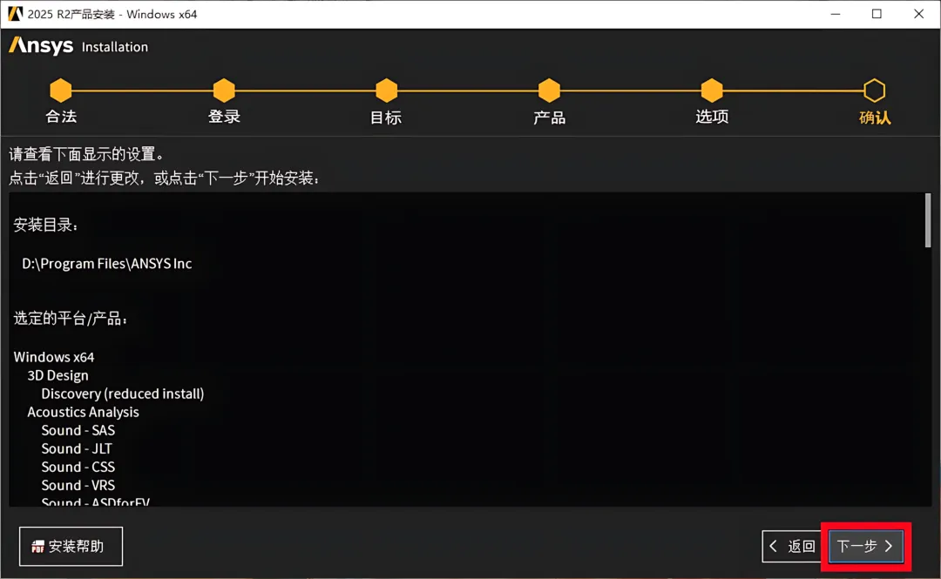
Task: Click the 合法 step hexagon
Action: pos(61,91)
